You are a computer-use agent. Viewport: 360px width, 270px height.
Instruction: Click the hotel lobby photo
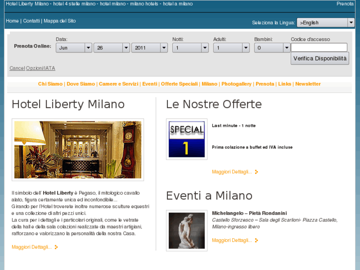tap(78, 150)
